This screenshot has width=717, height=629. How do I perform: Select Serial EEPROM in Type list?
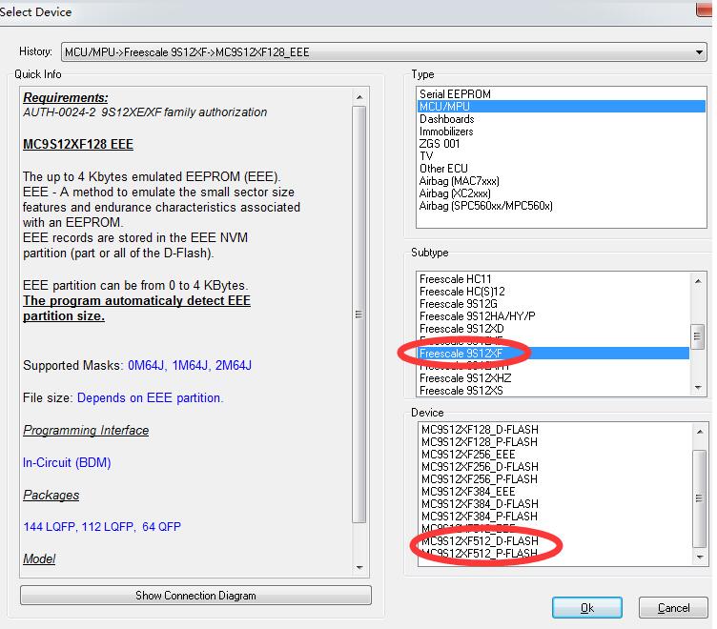click(x=561, y=94)
